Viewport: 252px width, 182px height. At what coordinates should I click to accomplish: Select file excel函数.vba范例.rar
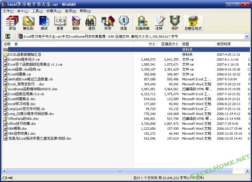(24, 69)
